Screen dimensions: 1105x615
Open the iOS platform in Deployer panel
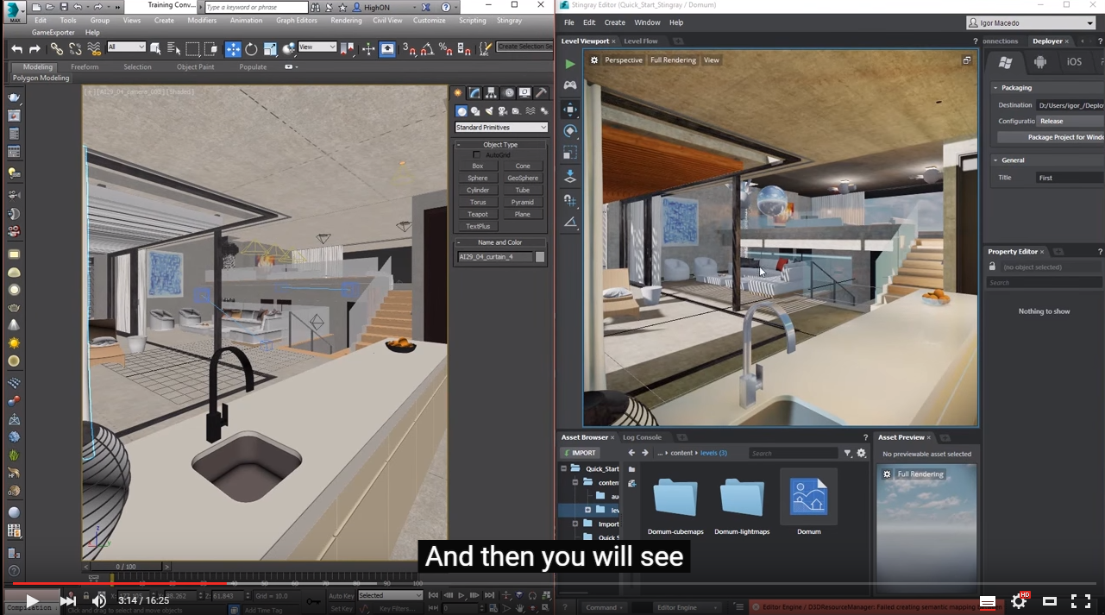point(1074,61)
